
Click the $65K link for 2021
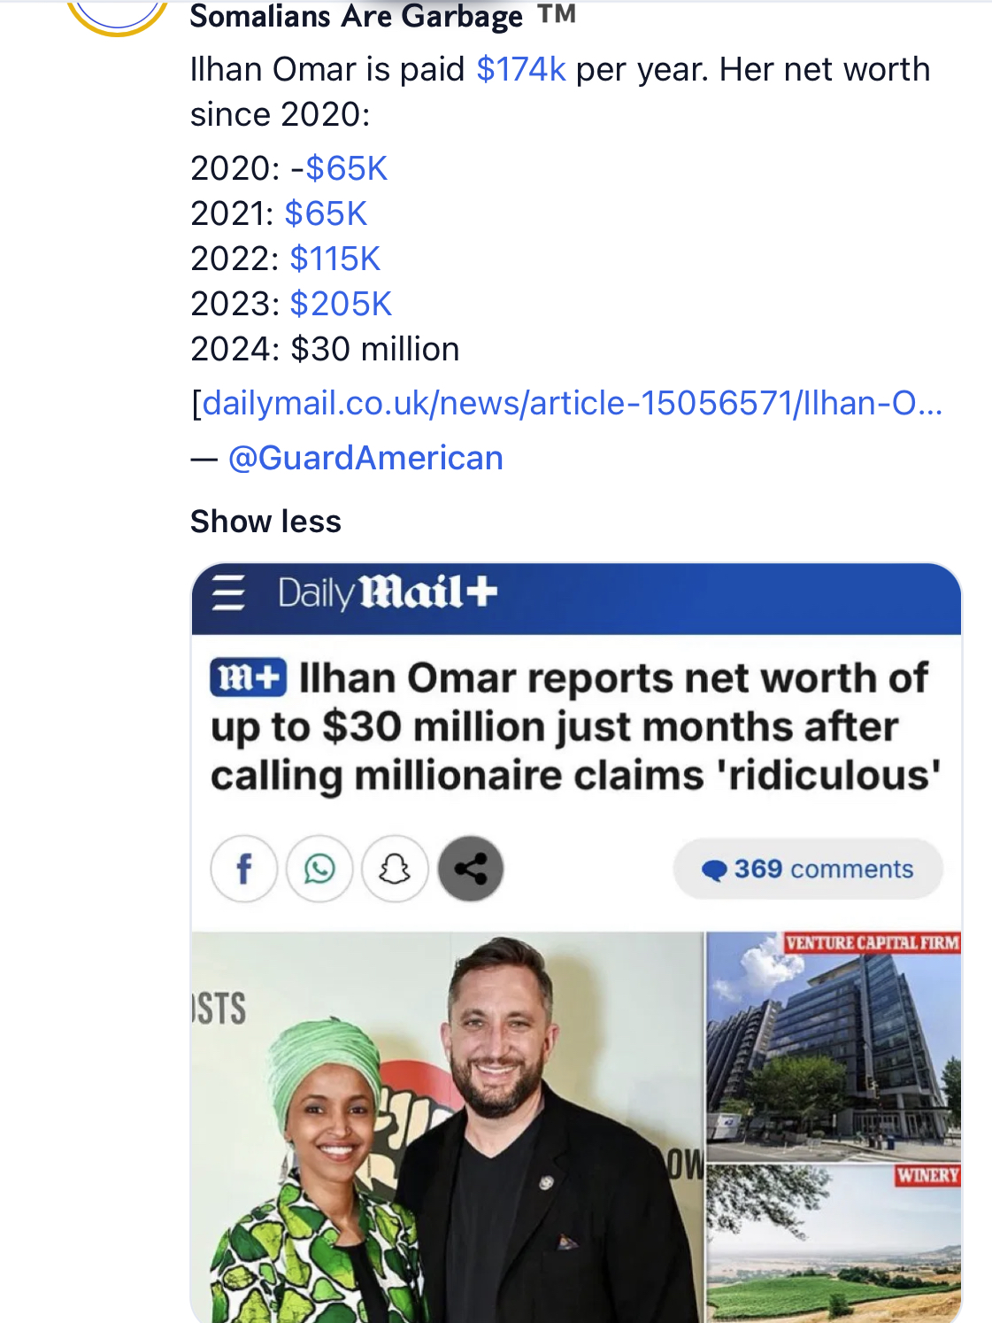[x=326, y=213]
